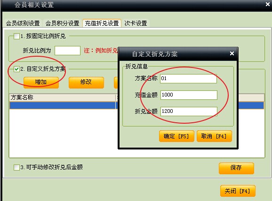Click the 保存 button
Screen dimensions: 272x201
pyautogui.click(x=236, y=168)
